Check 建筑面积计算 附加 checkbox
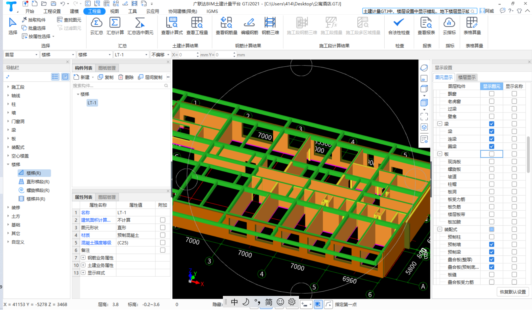Screen dimensions: 532x310 tap(163, 220)
